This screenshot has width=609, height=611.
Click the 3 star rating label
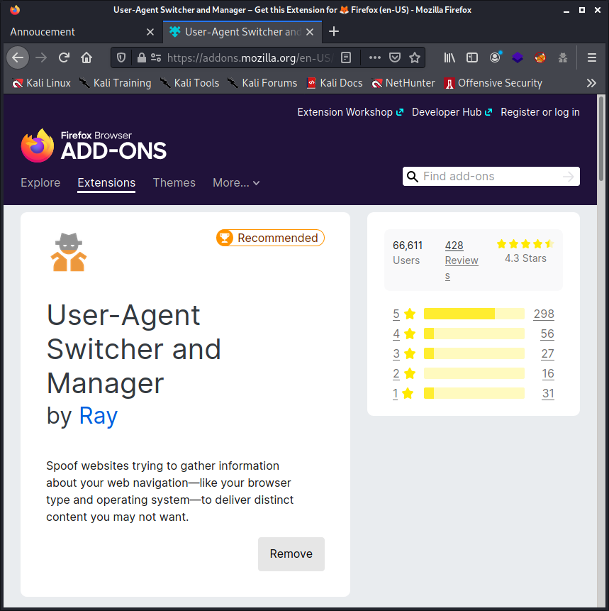pyautogui.click(x=404, y=353)
